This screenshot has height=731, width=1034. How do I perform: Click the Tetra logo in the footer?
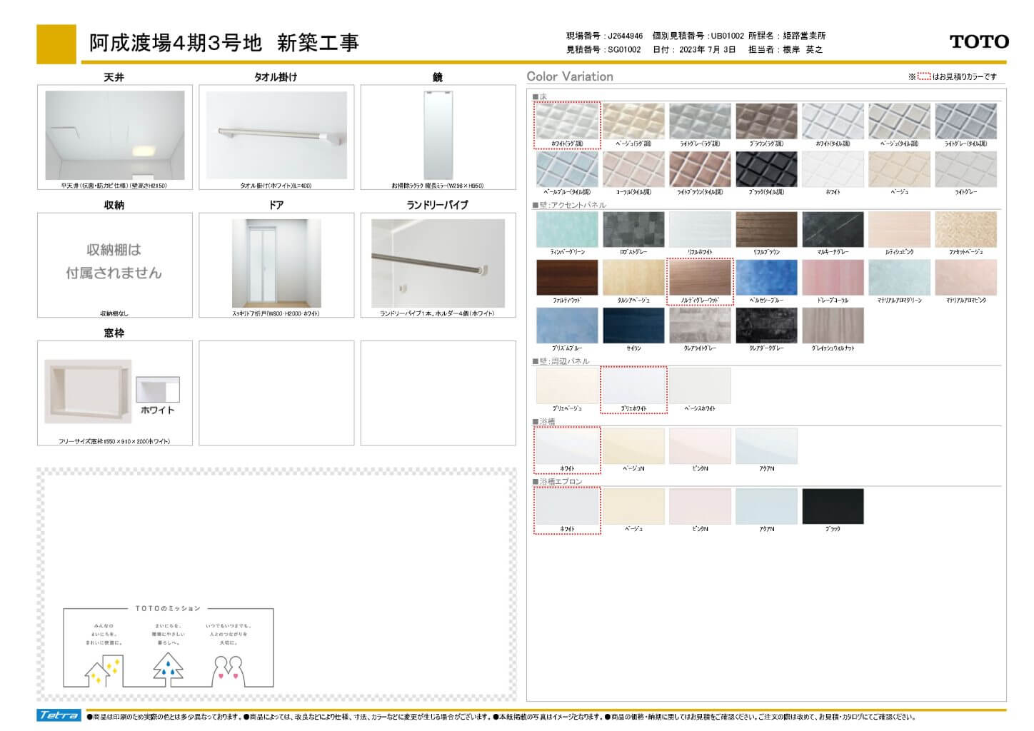pyautogui.click(x=59, y=715)
